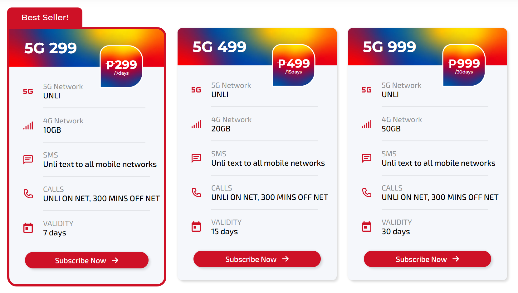
Task: Select the 5G 499 plan title
Action: [219, 47]
